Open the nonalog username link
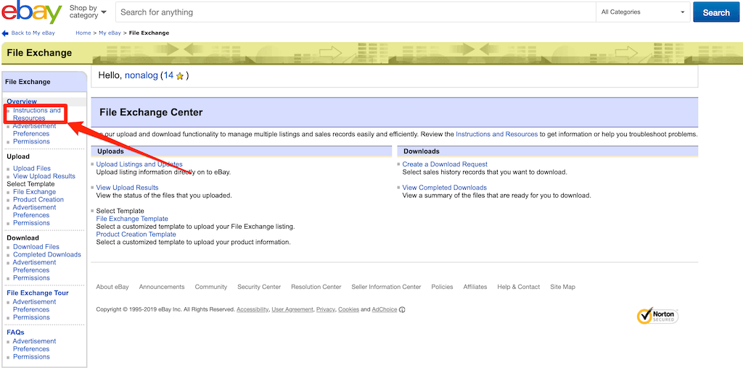Viewport: 743px width, 373px height. [x=141, y=75]
